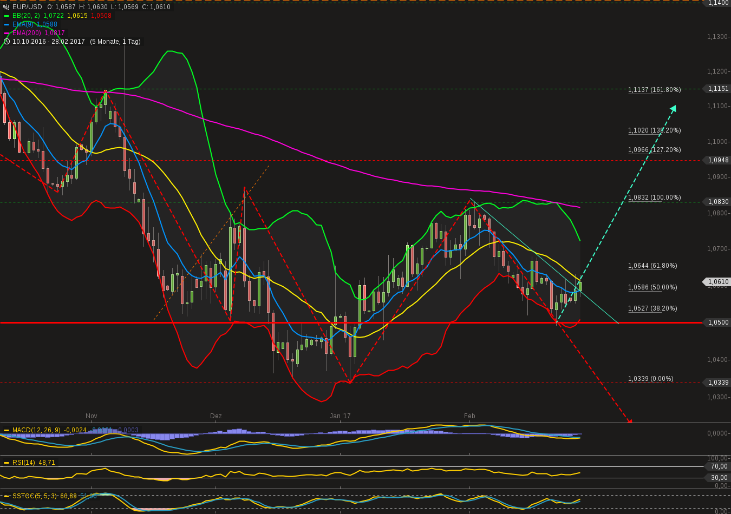The height and width of the screenshot is (514, 731).
Task: Click the 1,1300 price axis label
Action: coord(717,37)
